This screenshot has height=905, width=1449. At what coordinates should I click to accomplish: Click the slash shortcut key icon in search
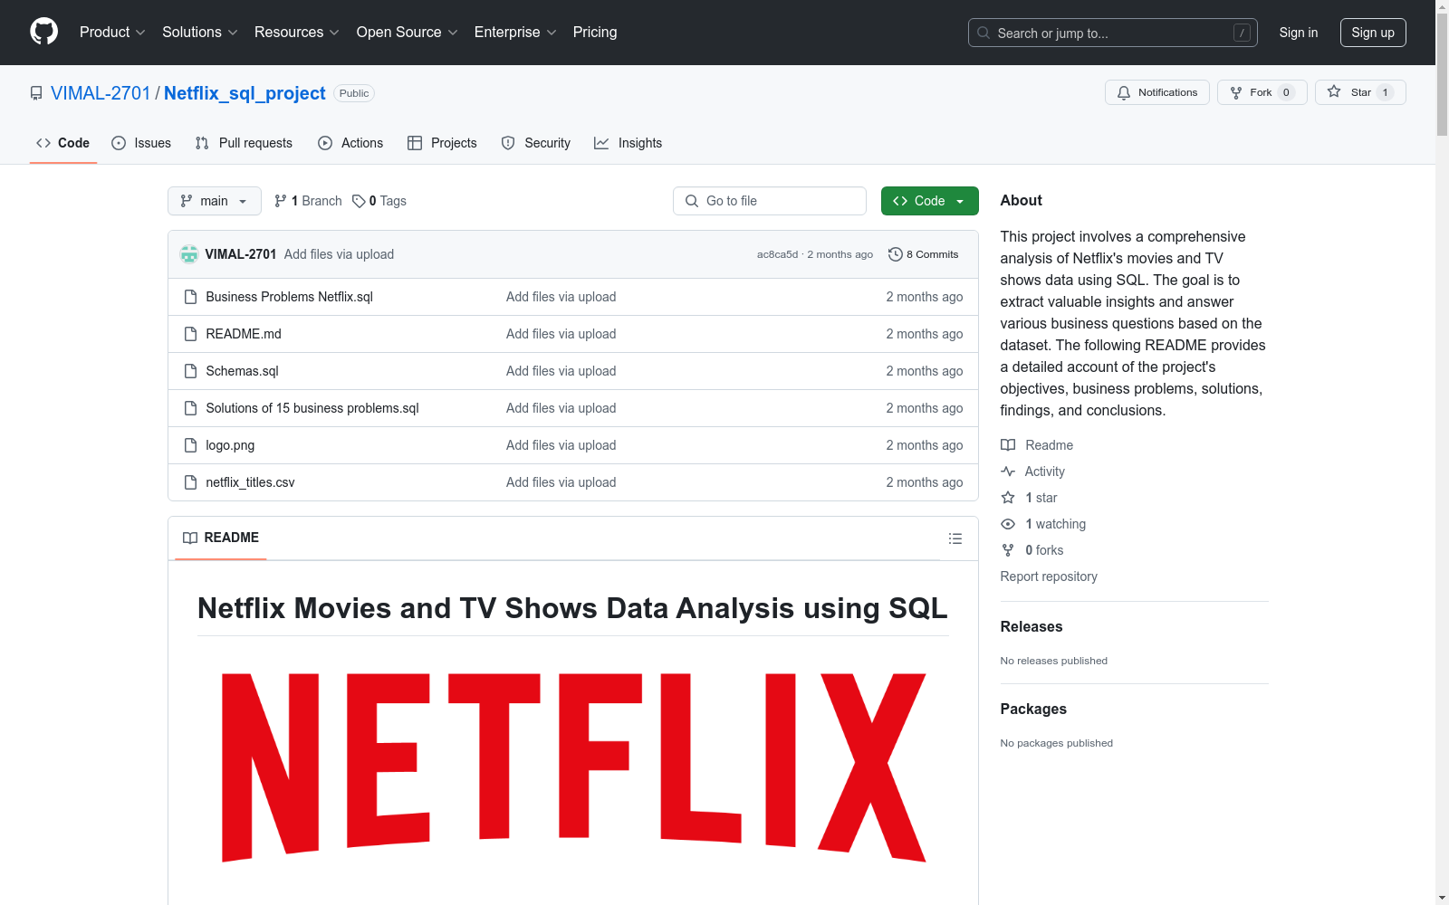click(x=1242, y=33)
